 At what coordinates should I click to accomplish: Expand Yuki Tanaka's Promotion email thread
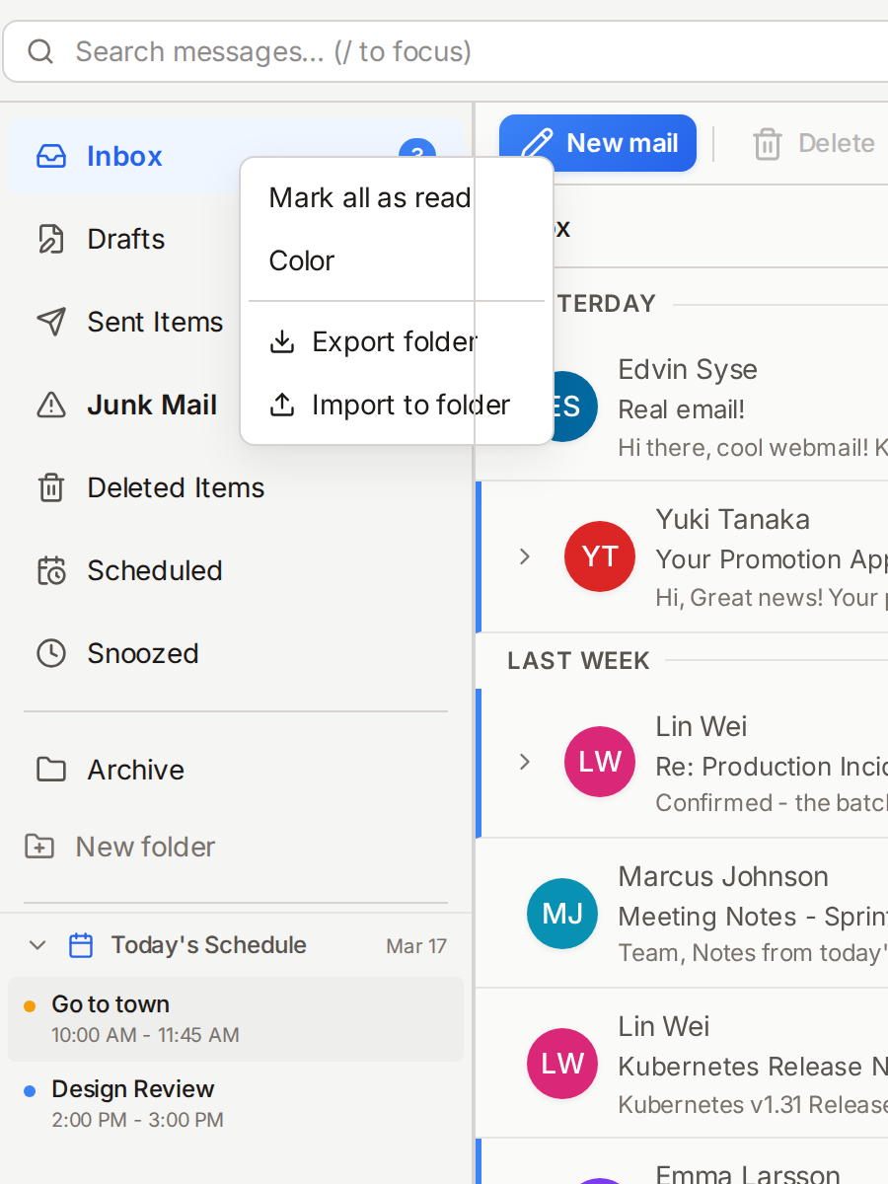[x=524, y=556]
